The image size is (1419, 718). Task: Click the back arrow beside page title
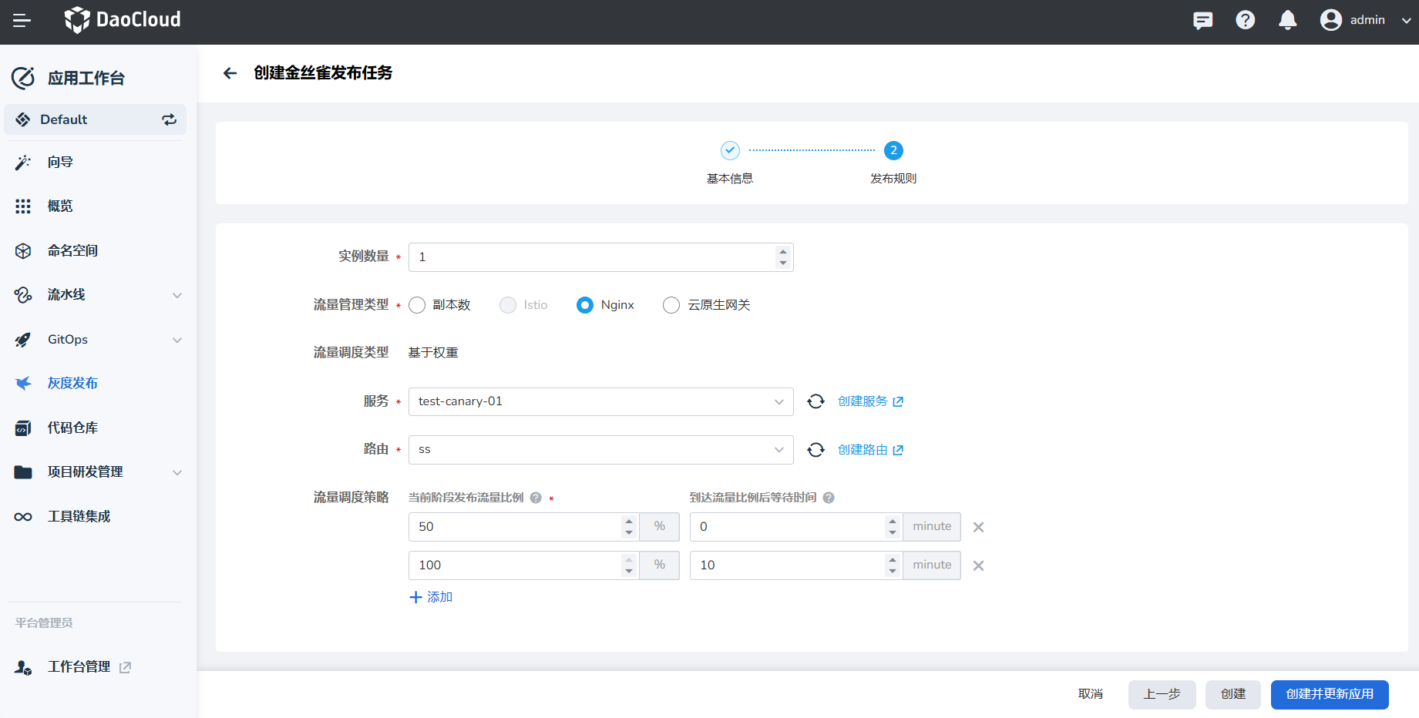tap(230, 73)
